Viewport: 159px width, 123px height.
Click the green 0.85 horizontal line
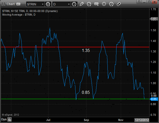(x=75, y=99)
